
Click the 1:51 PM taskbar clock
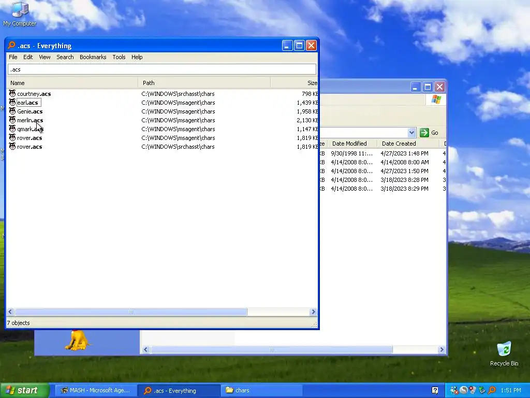pos(511,390)
